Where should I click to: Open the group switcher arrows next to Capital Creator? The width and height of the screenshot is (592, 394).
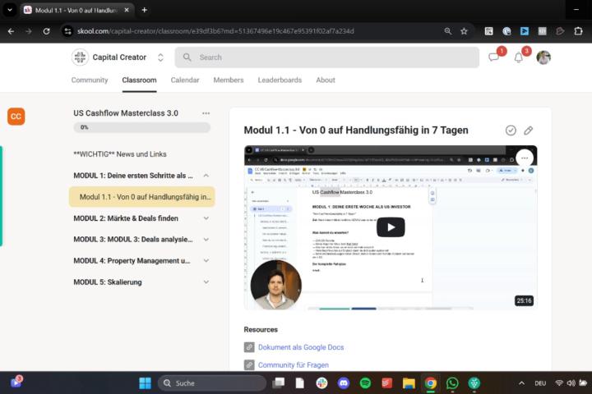coord(160,57)
